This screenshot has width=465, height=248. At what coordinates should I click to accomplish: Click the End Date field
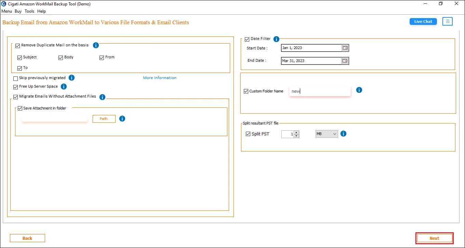click(311, 61)
